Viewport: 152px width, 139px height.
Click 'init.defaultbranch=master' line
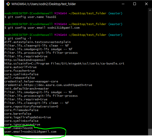point(27,89)
